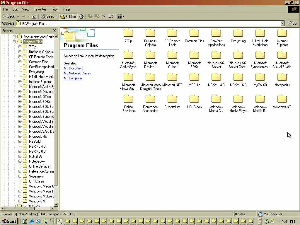Select UPHClean in the folder tree
Image resolution: width=300 pixels, height=225 pixels.
[x=36, y=181]
